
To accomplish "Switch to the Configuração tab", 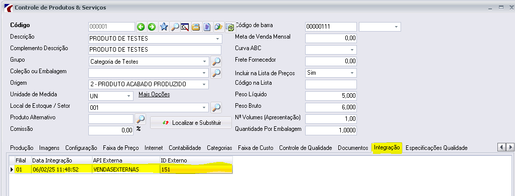I will (81, 148).
